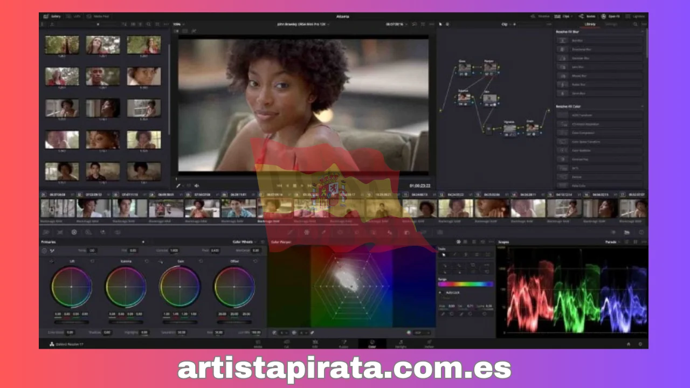The height and width of the screenshot is (388, 690).
Task: Toggle the Nodes panel
Action: tap(586, 16)
